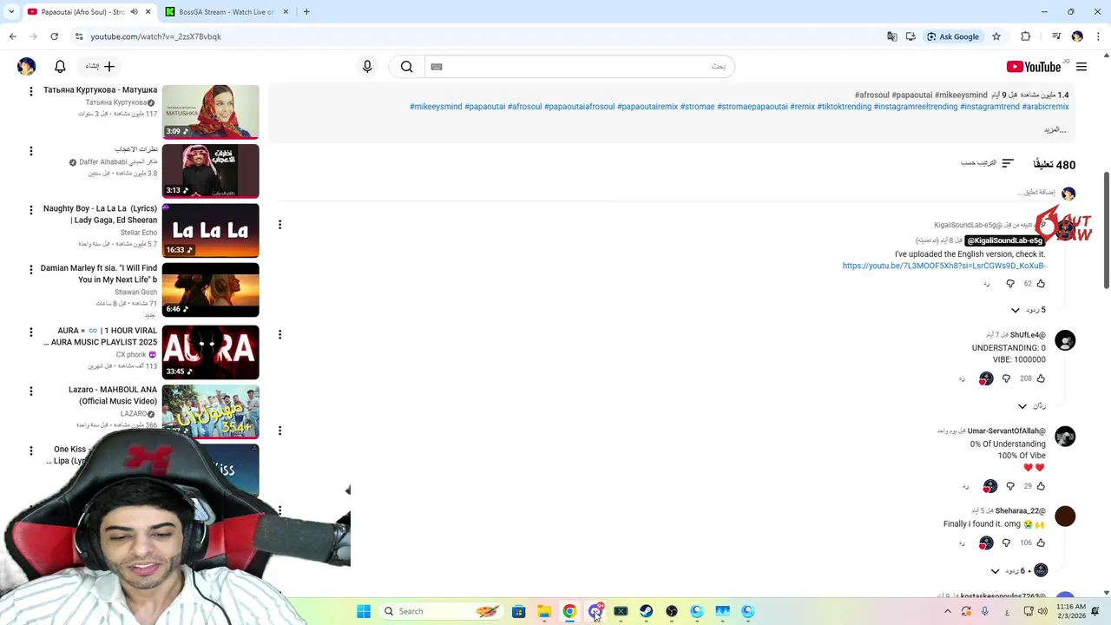Expand the two replies under the ShufLe4 comment
The height and width of the screenshot is (625, 1111).
(x=1032, y=406)
